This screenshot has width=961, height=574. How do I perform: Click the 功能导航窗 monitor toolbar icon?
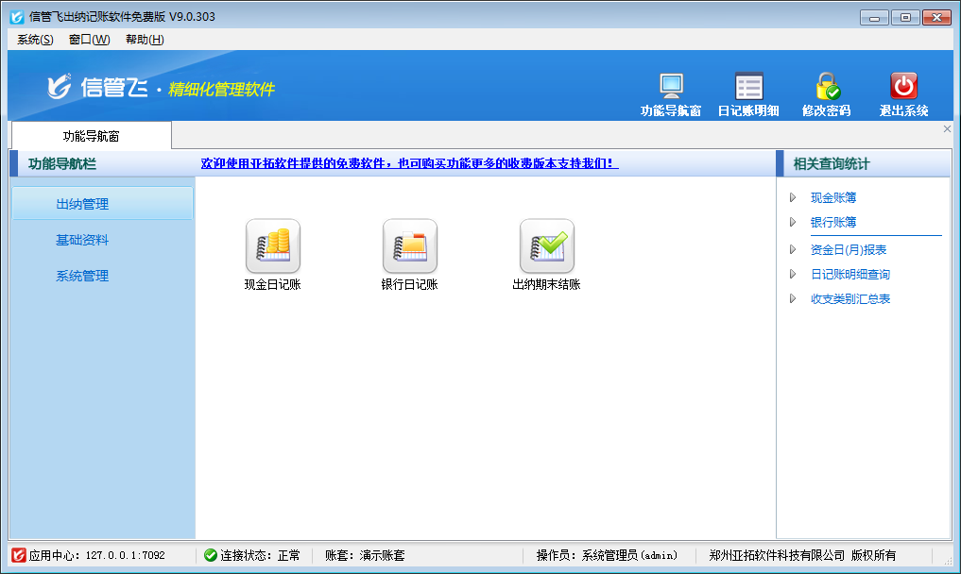(671, 87)
